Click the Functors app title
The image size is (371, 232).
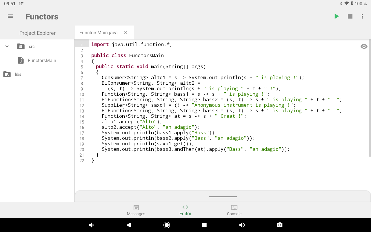[x=42, y=17]
